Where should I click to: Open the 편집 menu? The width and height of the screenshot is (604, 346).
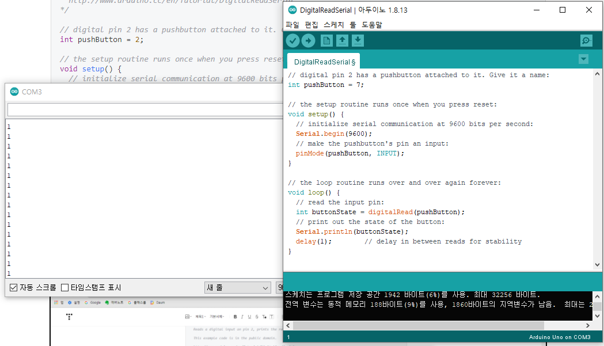pos(312,25)
